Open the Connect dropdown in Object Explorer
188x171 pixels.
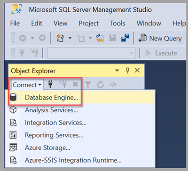[27, 85]
